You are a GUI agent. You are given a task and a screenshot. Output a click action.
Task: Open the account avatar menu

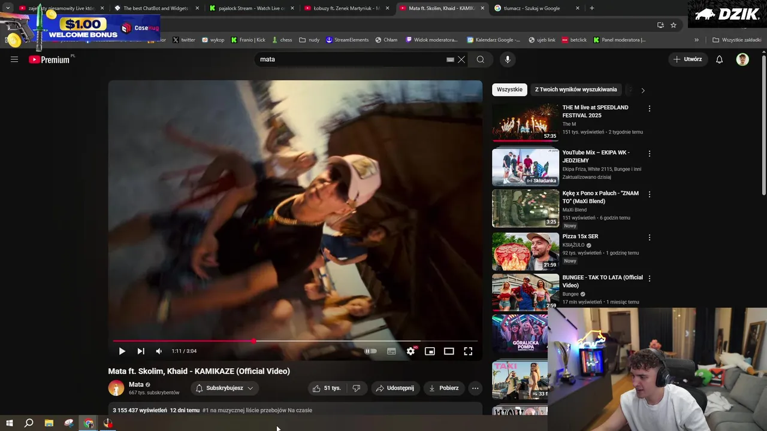[742, 59]
